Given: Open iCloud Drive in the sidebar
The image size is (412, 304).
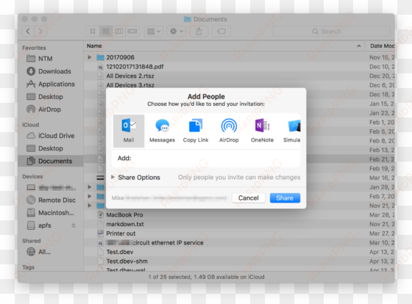Looking at the screenshot, I should coord(51,136).
